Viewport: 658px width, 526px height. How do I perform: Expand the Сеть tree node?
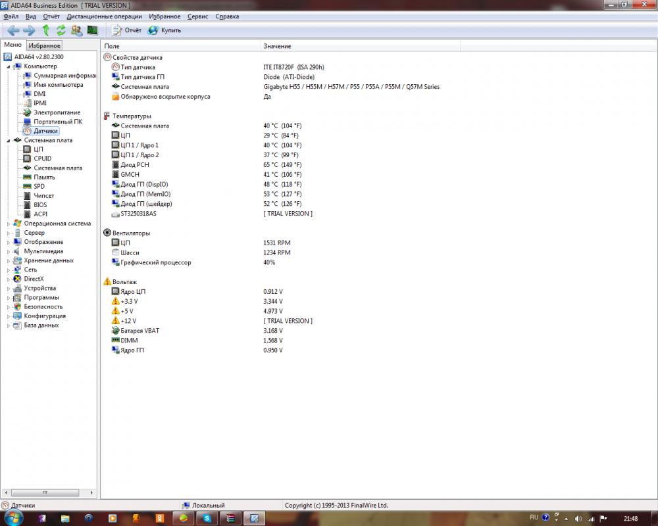click(9, 270)
